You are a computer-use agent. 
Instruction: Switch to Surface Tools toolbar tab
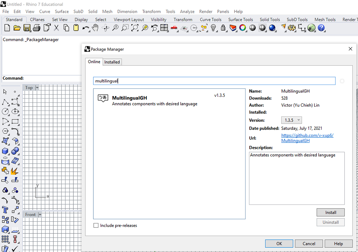[x=240, y=19]
